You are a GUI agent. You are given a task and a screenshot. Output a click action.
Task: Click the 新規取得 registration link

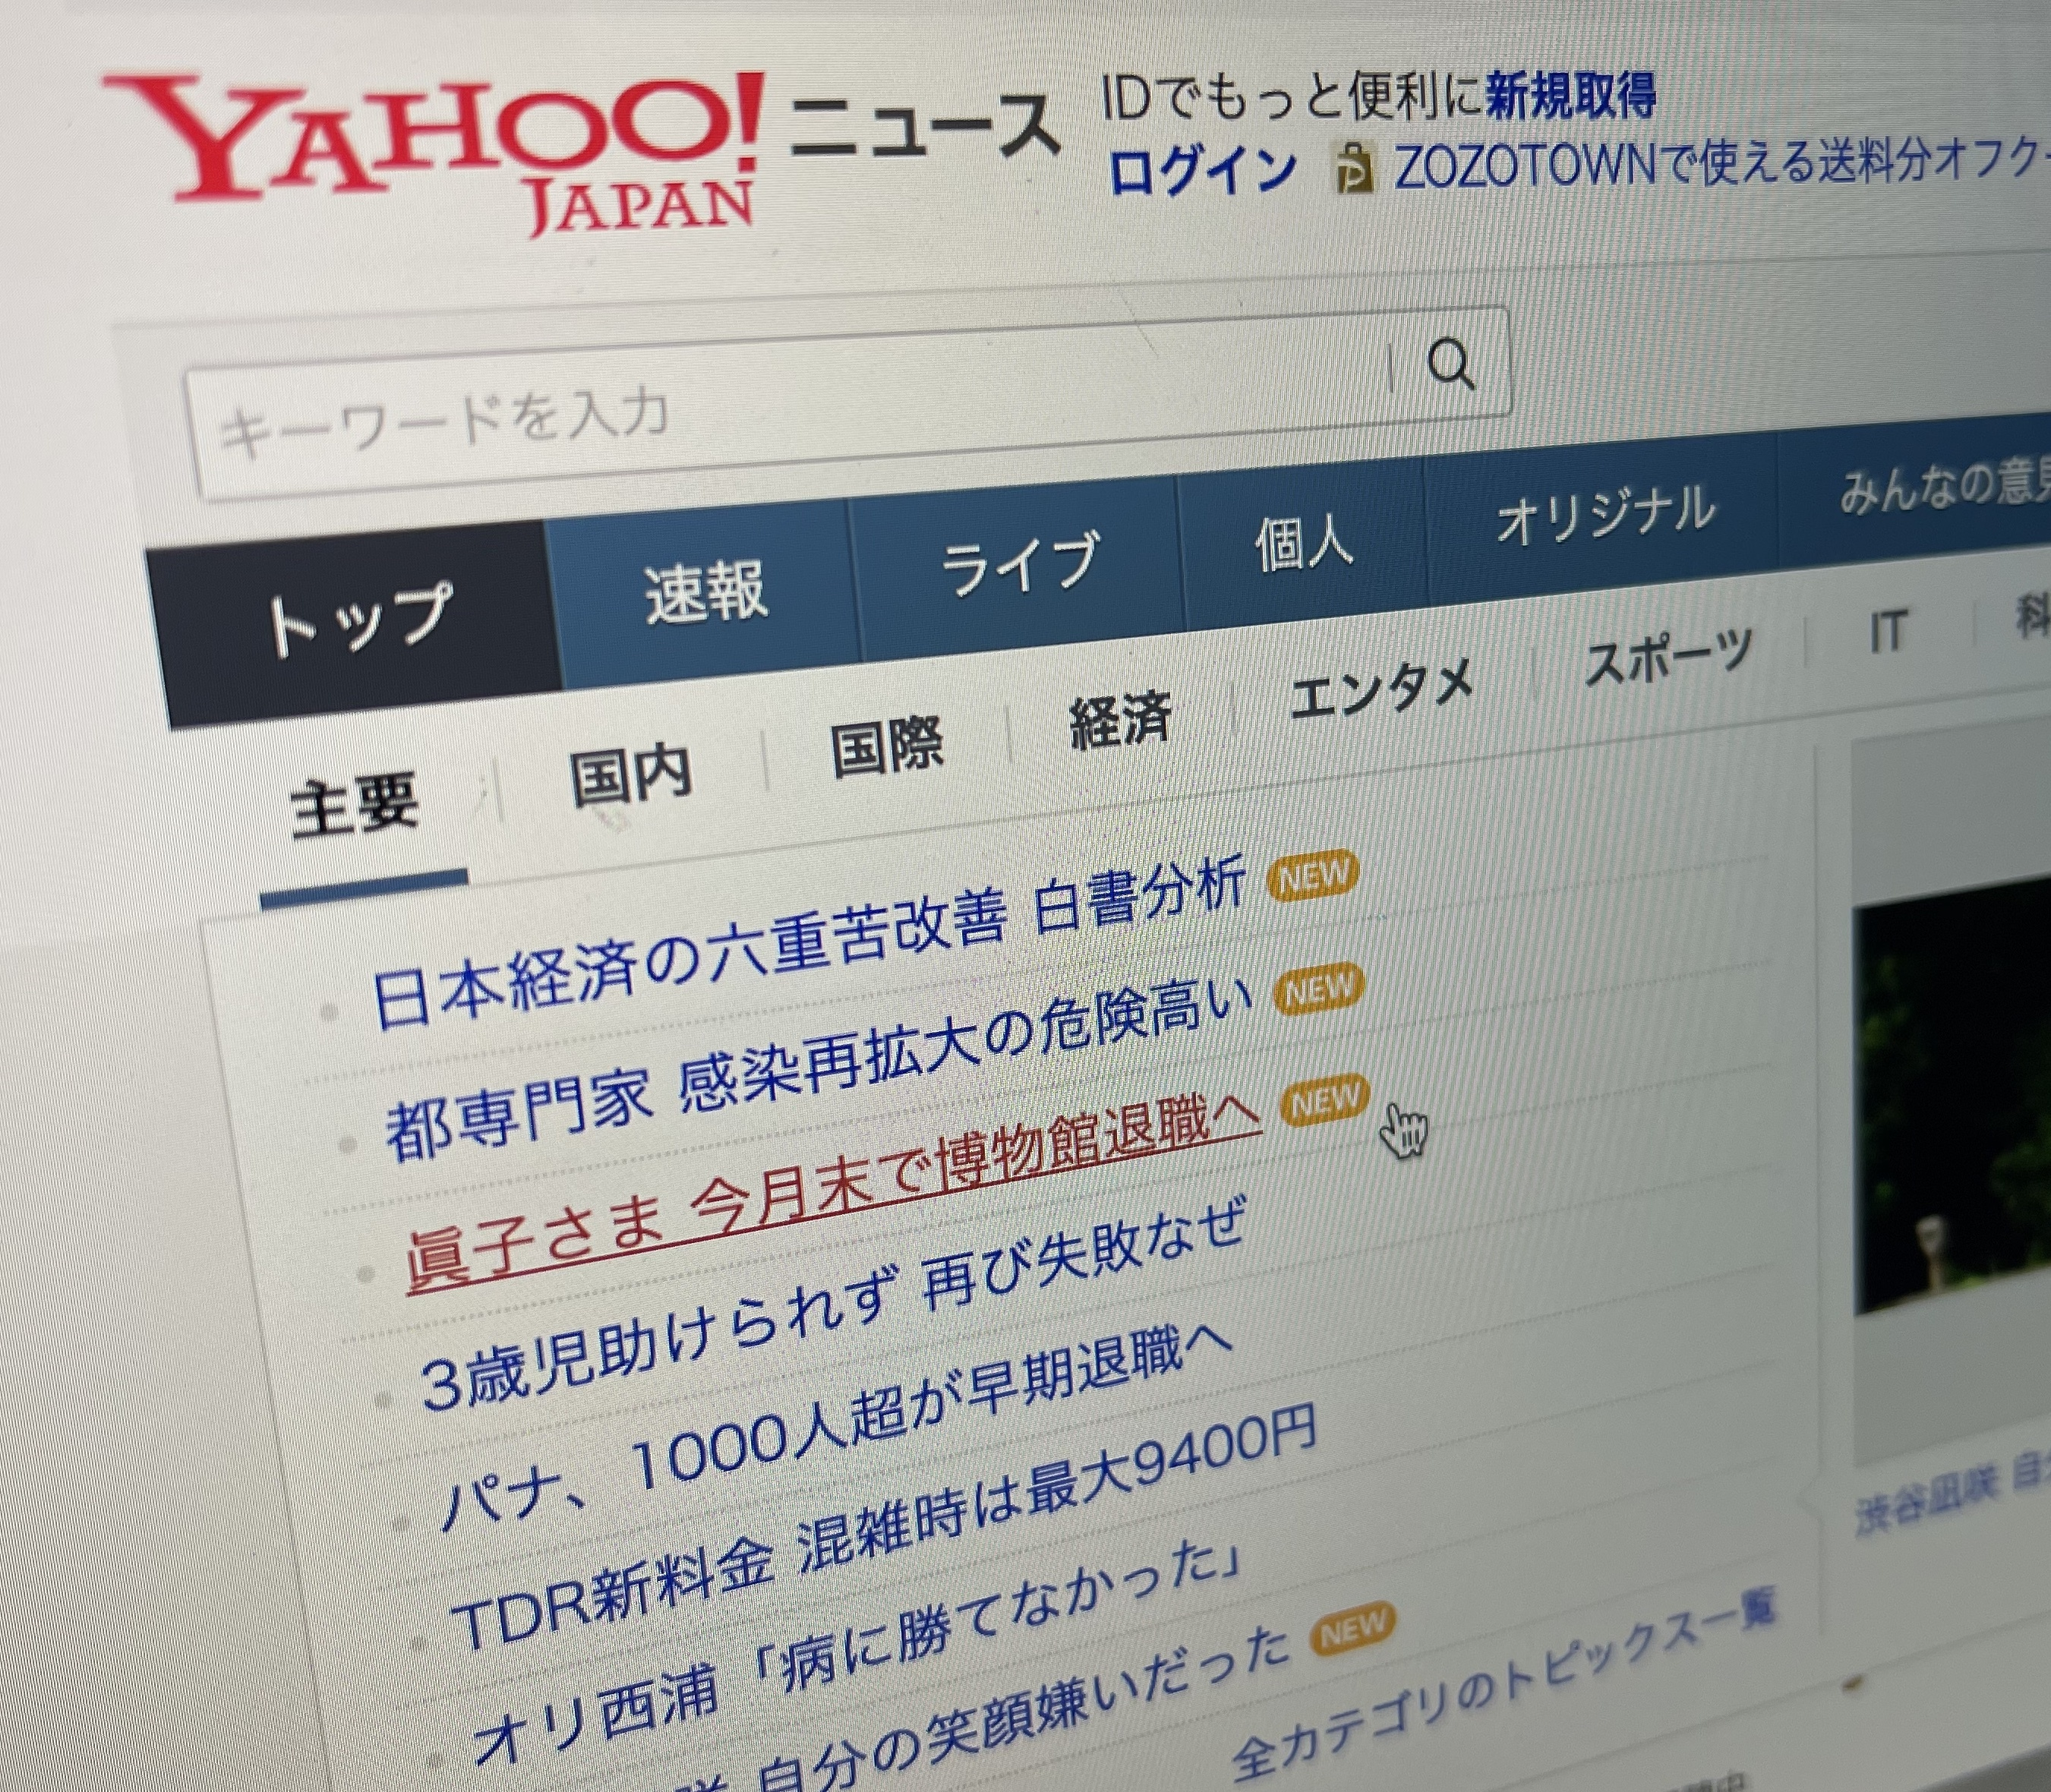point(1570,96)
